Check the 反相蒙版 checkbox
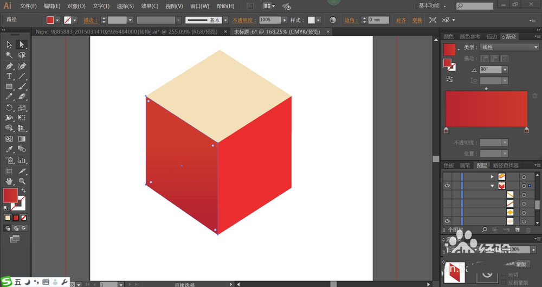The image size is (542, 287). pos(504,283)
